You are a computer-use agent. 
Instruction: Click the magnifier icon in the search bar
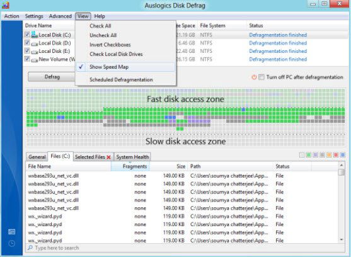[30, 248]
